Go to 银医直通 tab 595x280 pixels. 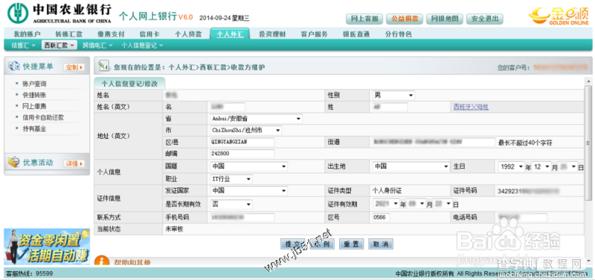coord(356,34)
